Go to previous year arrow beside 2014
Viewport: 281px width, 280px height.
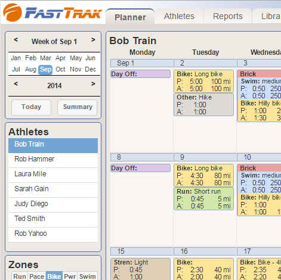point(16,84)
